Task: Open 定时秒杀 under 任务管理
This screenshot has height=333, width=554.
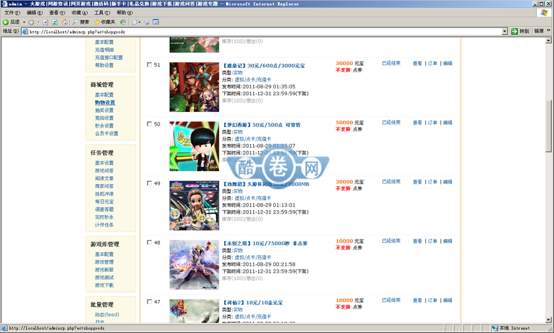Action: [x=104, y=217]
